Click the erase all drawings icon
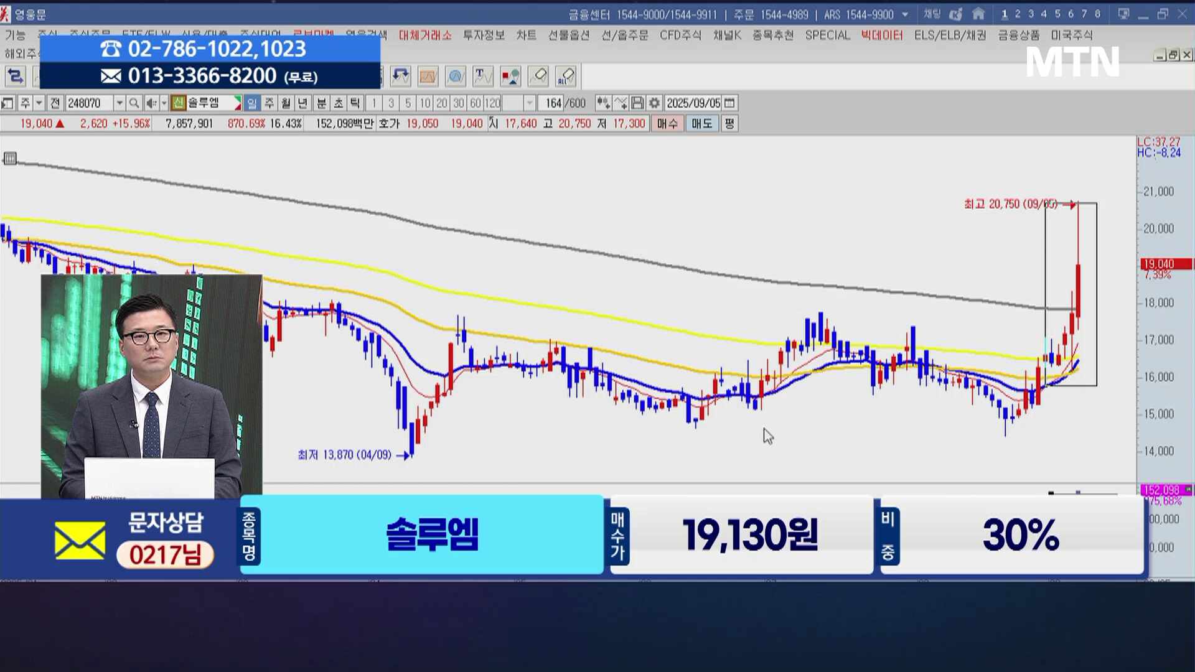The image size is (1195, 672). pos(566,77)
